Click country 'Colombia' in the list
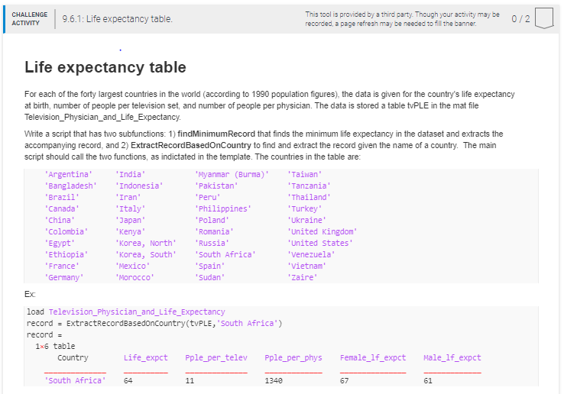The height and width of the screenshot is (394, 564). click(x=66, y=232)
